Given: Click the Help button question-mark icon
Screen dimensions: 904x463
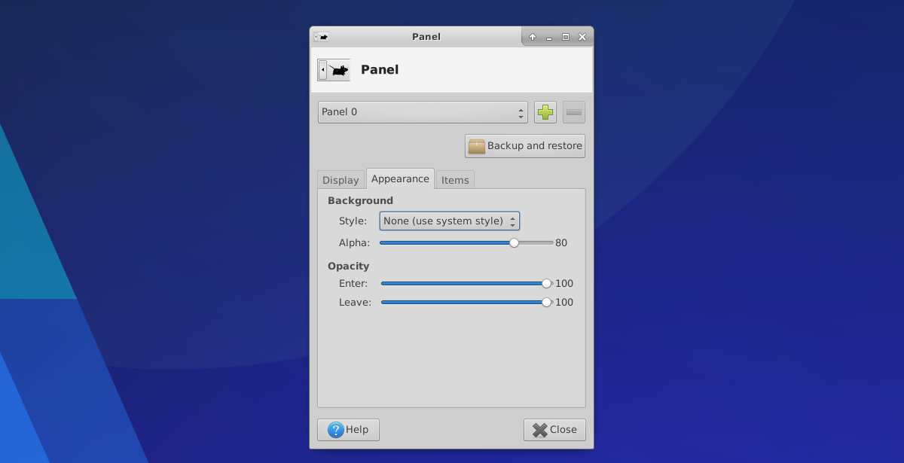Looking at the screenshot, I should (x=336, y=430).
